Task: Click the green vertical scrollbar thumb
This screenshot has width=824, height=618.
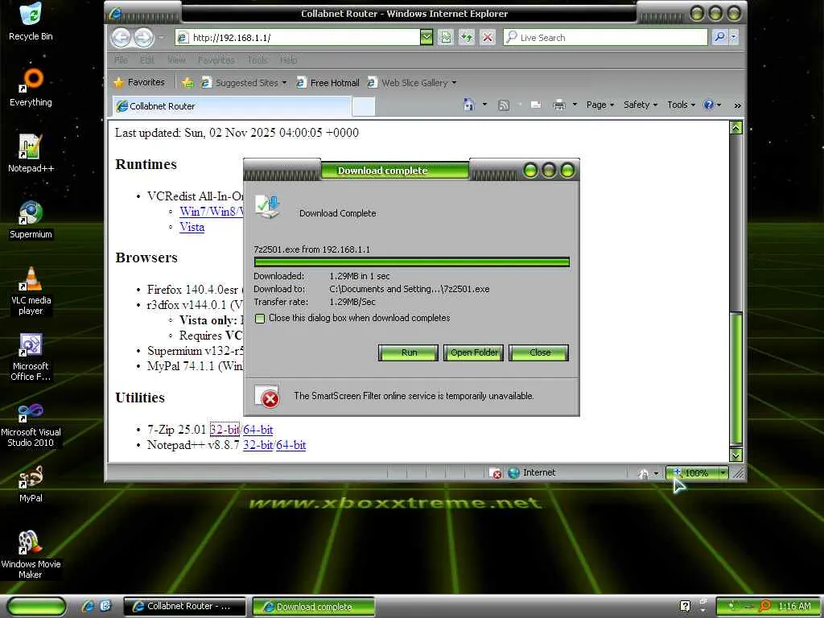Action: click(736, 378)
